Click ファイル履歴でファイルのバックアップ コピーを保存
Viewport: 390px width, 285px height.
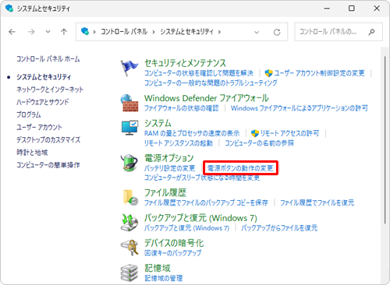tap(206, 202)
